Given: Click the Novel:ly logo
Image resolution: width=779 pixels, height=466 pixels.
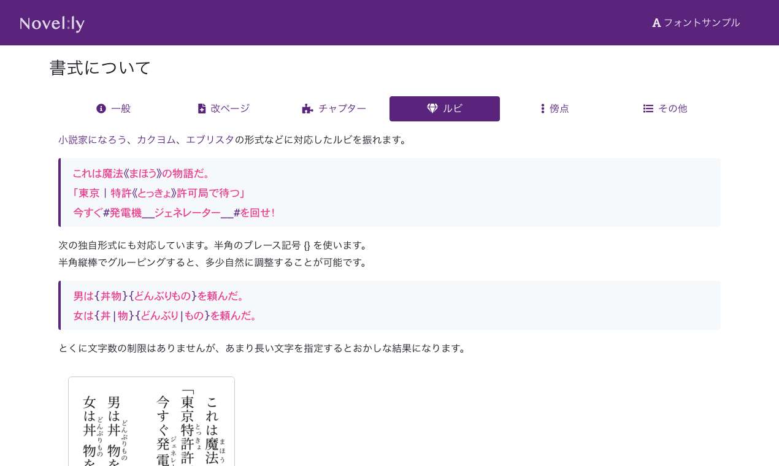Looking at the screenshot, I should click(x=52, y=23).
